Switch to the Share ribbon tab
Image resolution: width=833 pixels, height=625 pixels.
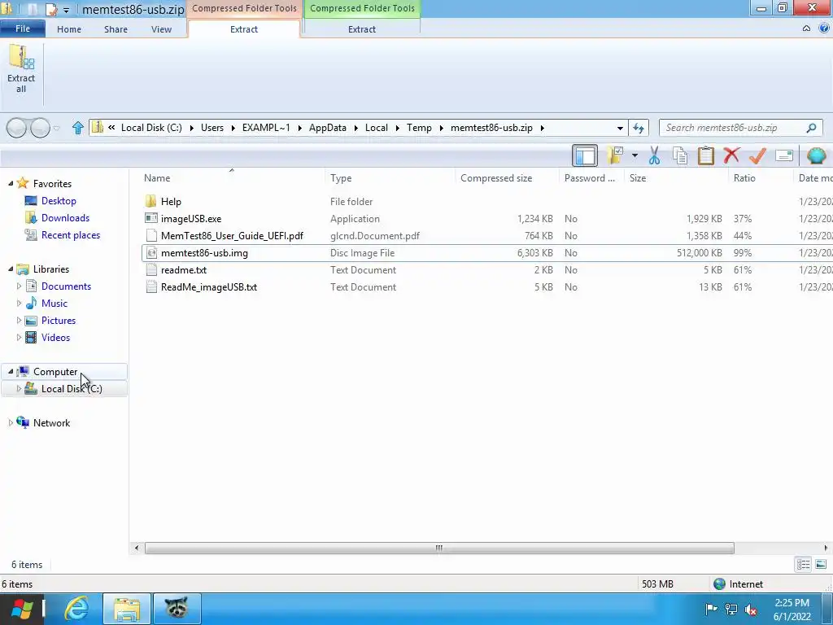click(116, 29)
